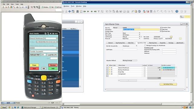
Task: Click the pink Review button on handheld
Action: 53,65
